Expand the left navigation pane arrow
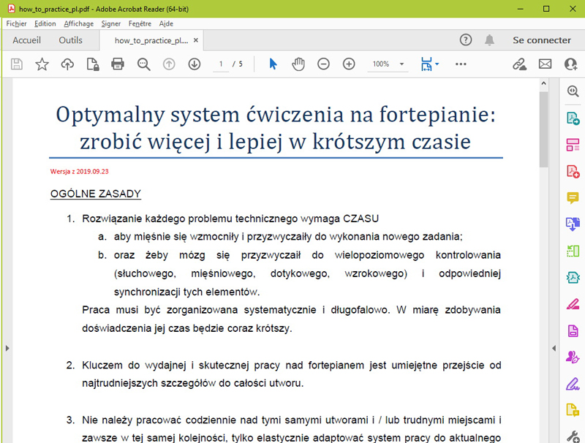This screenshot has width=585, height=443. [x=7, y=348]
